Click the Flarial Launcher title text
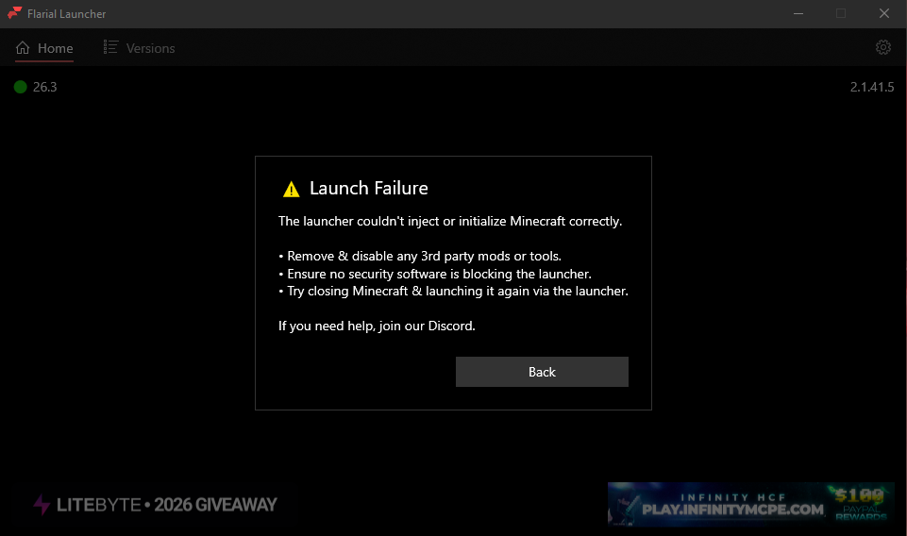 66,14
